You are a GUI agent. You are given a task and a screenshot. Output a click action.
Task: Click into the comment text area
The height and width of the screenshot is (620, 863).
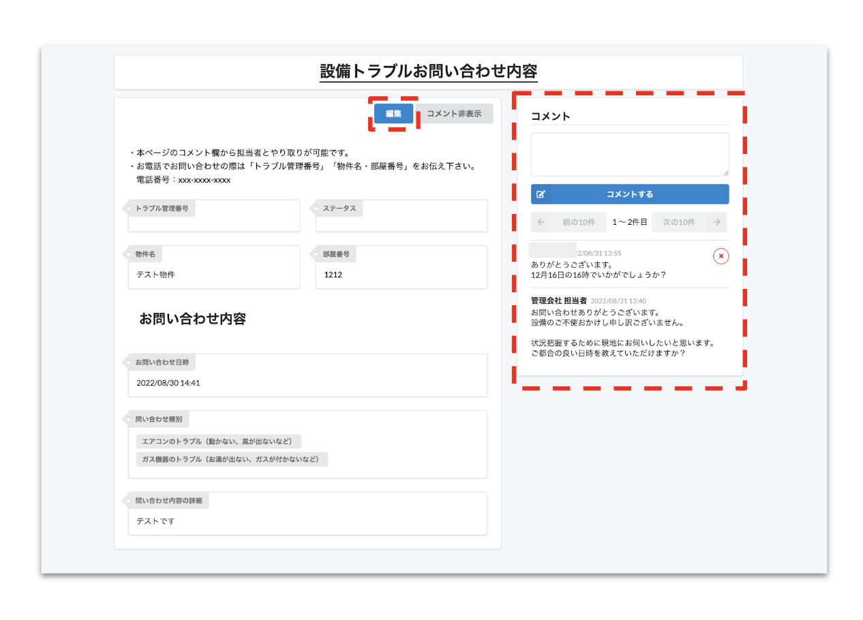pyautogui.click(x=629, y=154)
